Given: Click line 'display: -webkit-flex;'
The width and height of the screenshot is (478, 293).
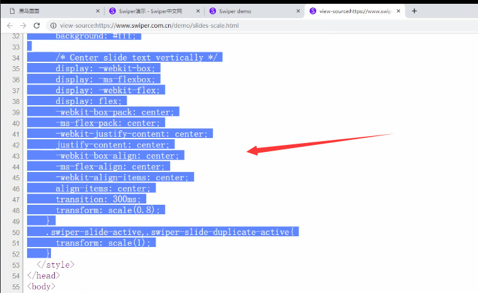Looking at the screenshot, I should [108, 90].
